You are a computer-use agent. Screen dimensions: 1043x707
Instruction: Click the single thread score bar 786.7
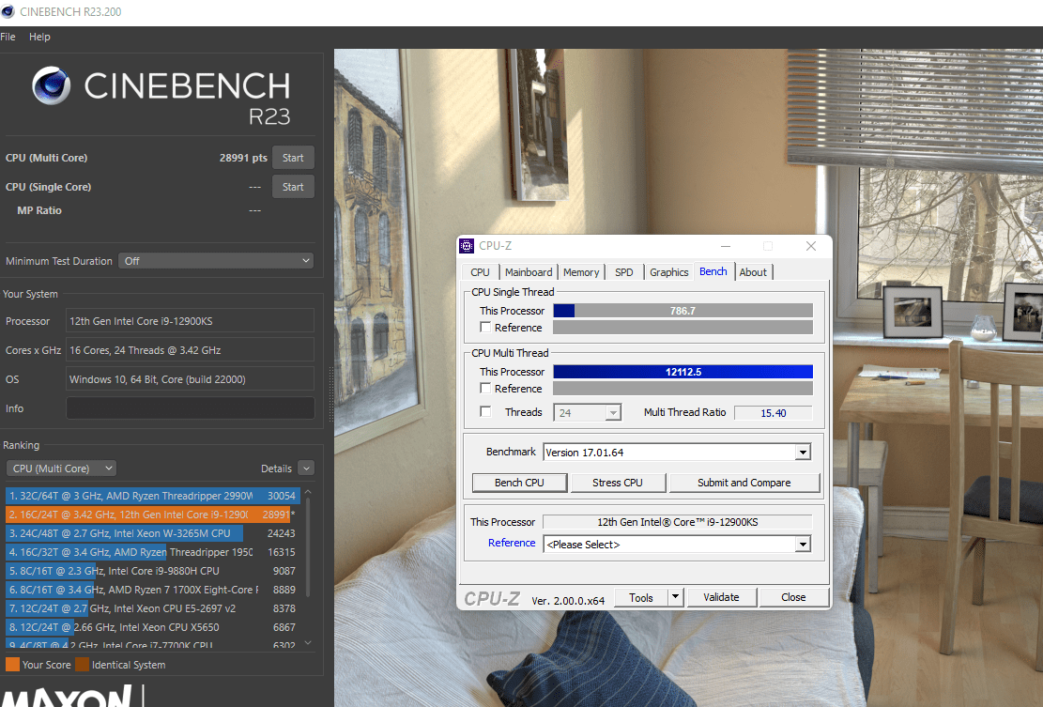point(683,311)
